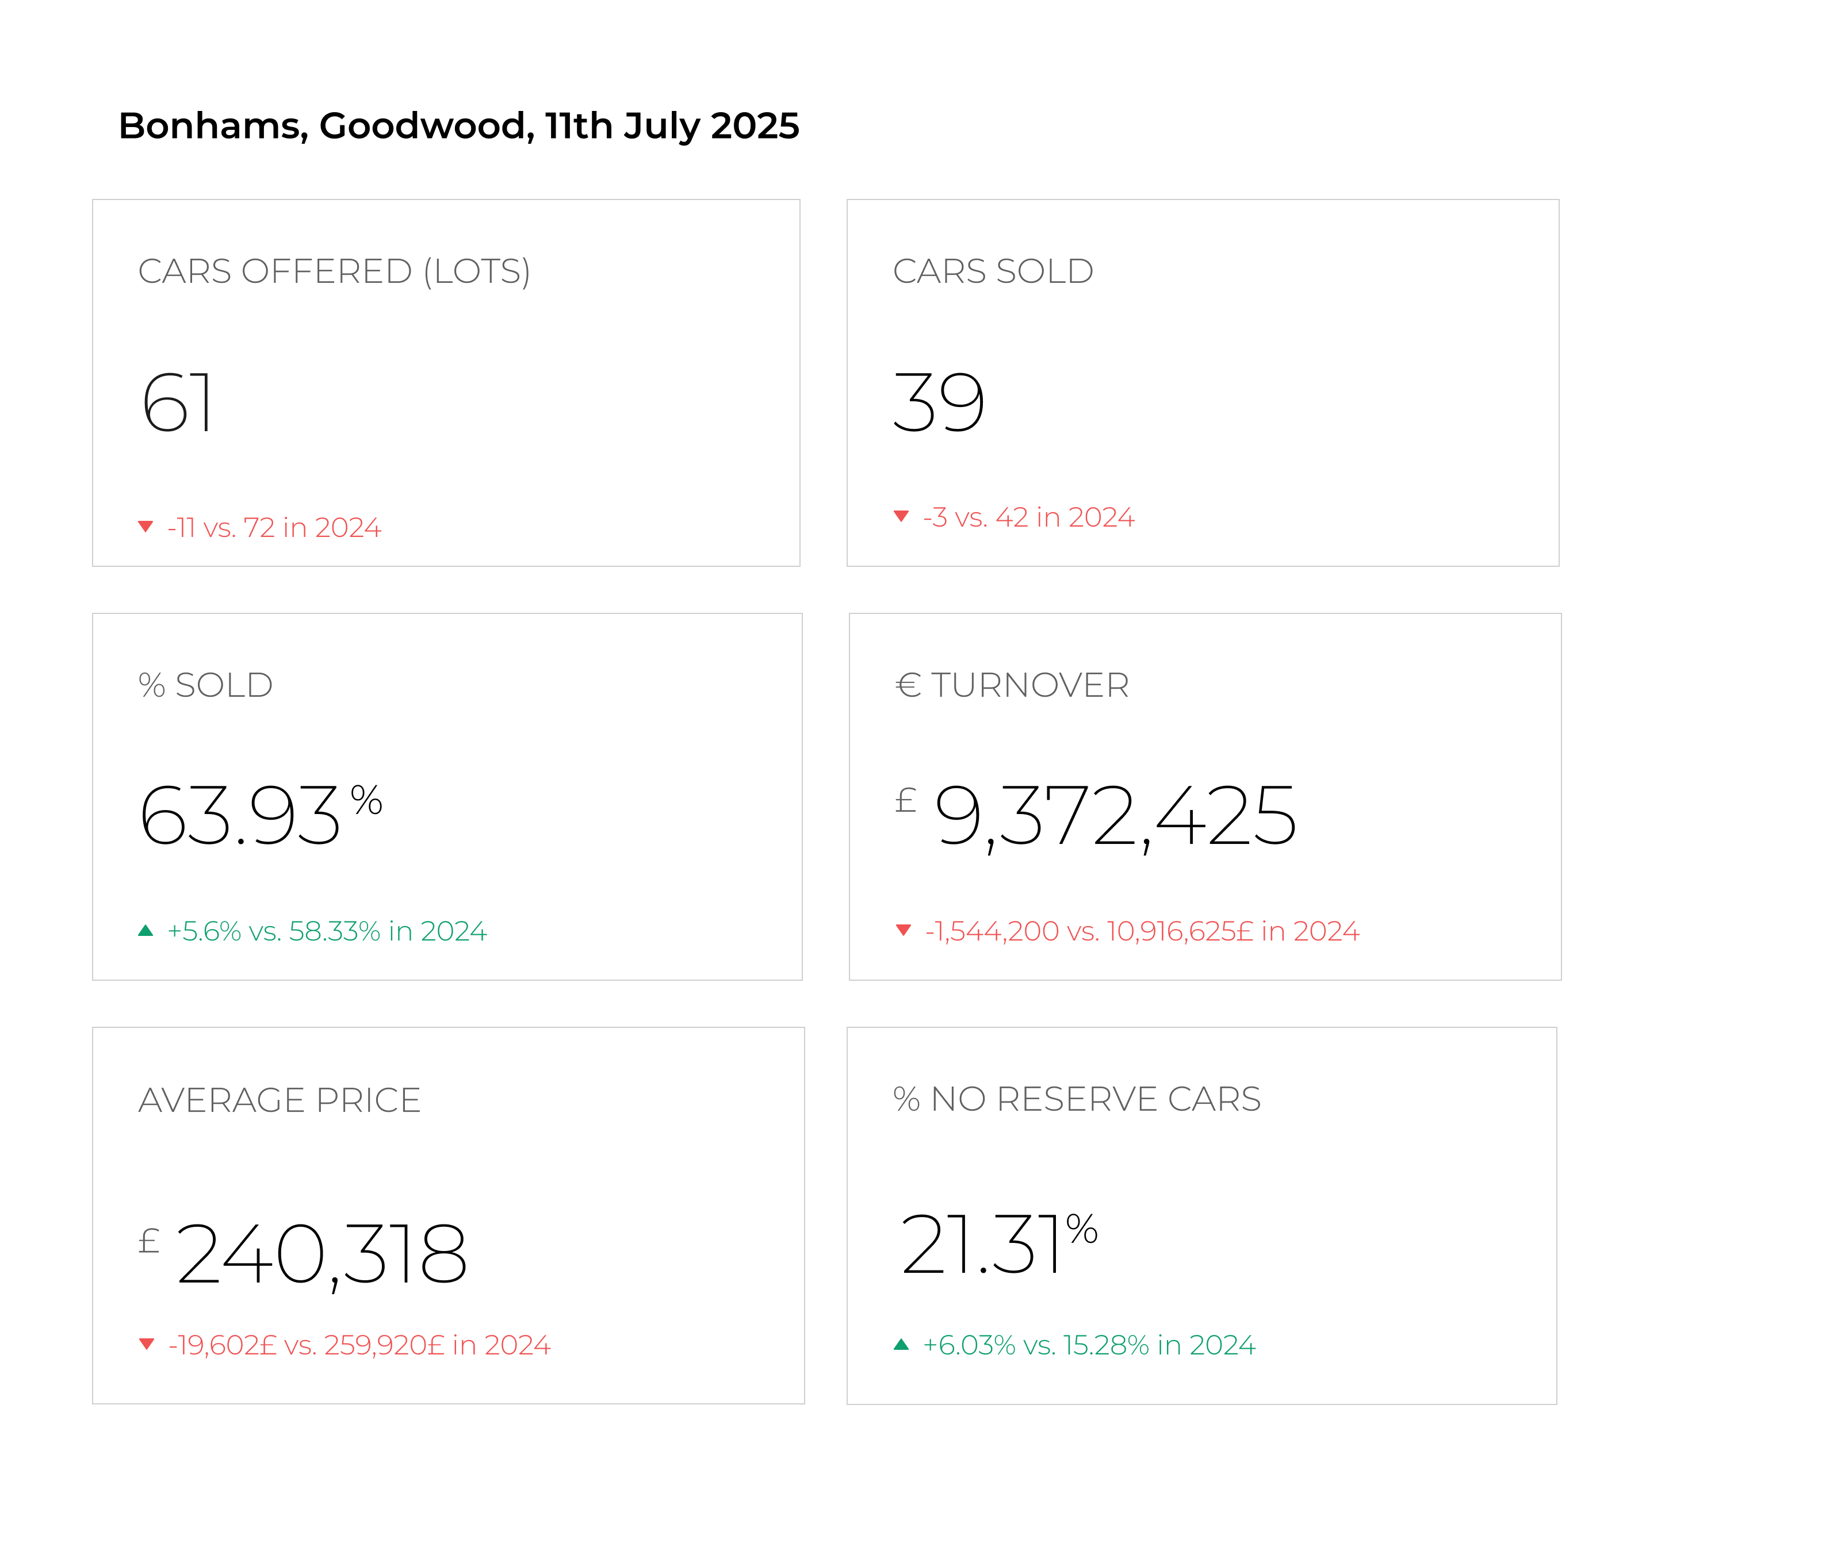Click the value '39' in Cars Sold
The height and width of the screenshot is (1566, 1822).
[938, 402]
